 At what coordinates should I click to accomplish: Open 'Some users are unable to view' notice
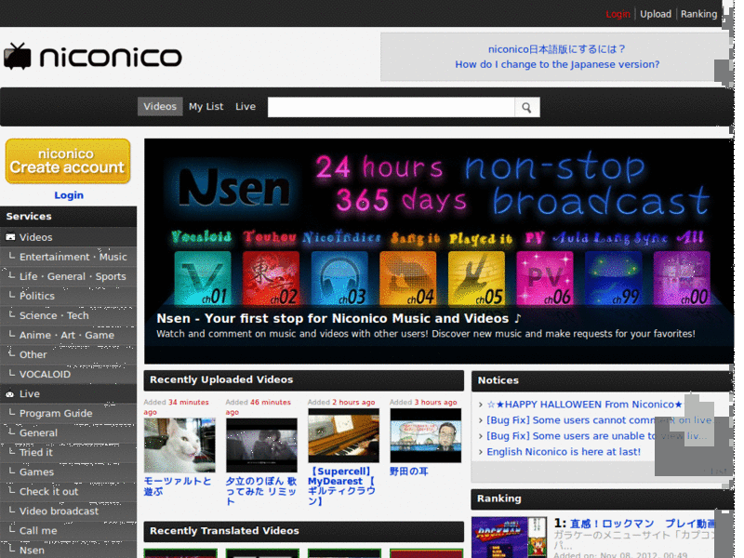click(x=597, y=435)
